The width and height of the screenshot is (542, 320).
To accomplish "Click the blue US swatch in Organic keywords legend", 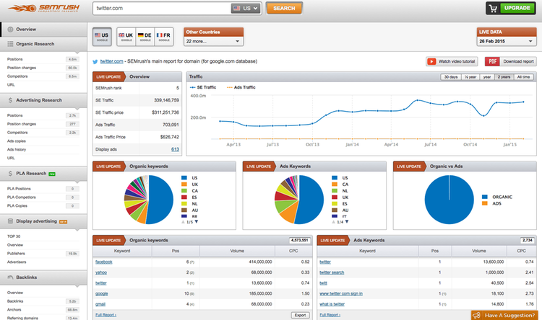I will [186, 177].
